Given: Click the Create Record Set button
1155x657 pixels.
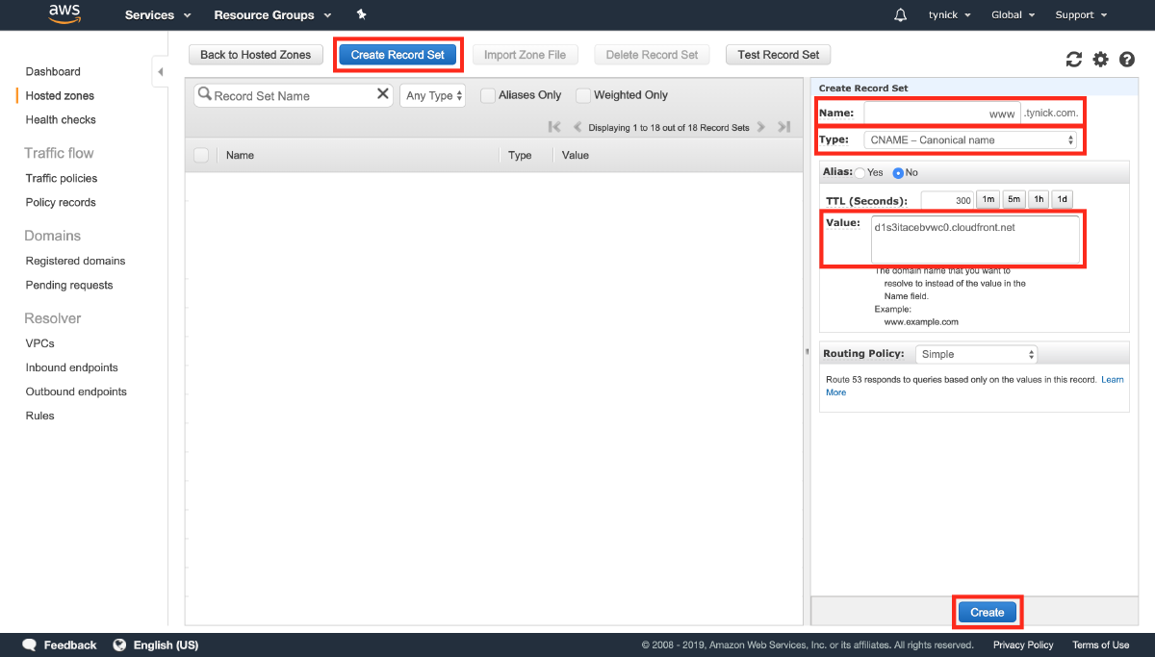Looking at the screenshot, I should click(398, 55).
